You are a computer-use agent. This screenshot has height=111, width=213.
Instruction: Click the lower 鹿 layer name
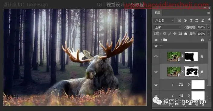[x=202, y=72]
